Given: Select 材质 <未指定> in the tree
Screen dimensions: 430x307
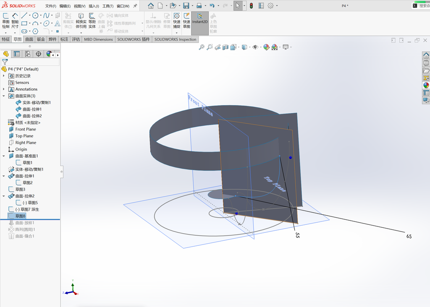Looking at the screenshot, I should coord(28,122).
